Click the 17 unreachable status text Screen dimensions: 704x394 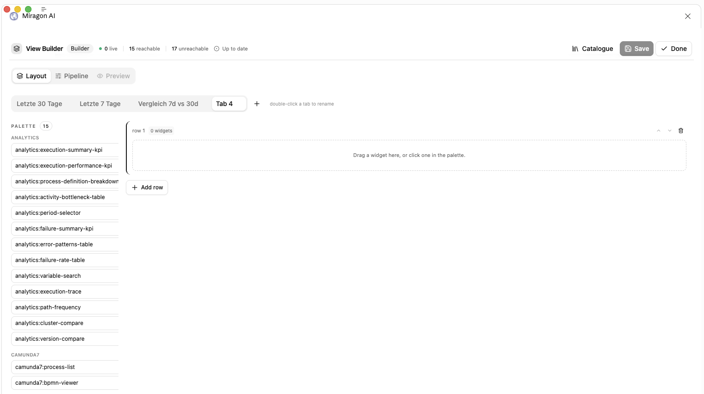tap(190, 49)
